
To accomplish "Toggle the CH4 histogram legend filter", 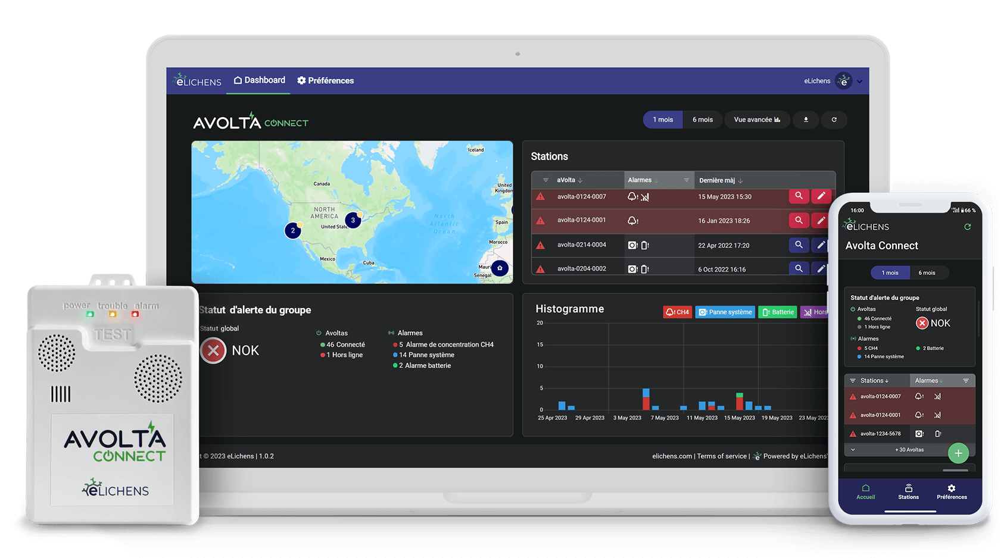I will coord(678,312).
